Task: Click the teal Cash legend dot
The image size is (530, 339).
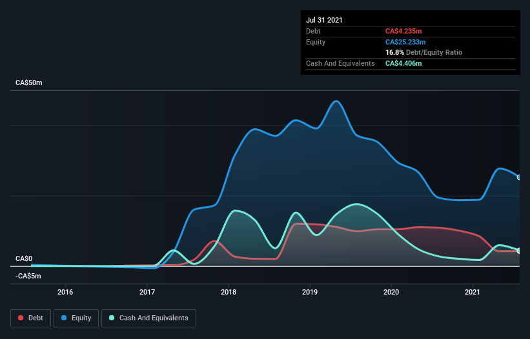Action: coord(112,318)
